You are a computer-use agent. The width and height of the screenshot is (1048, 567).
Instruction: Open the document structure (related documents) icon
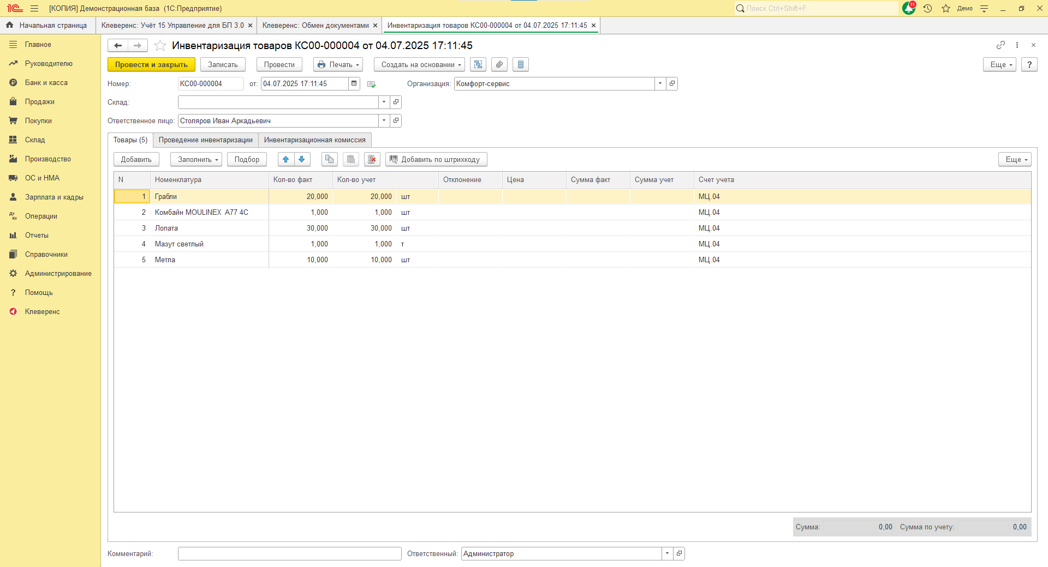pyautogui.click(x=478, y=64)
